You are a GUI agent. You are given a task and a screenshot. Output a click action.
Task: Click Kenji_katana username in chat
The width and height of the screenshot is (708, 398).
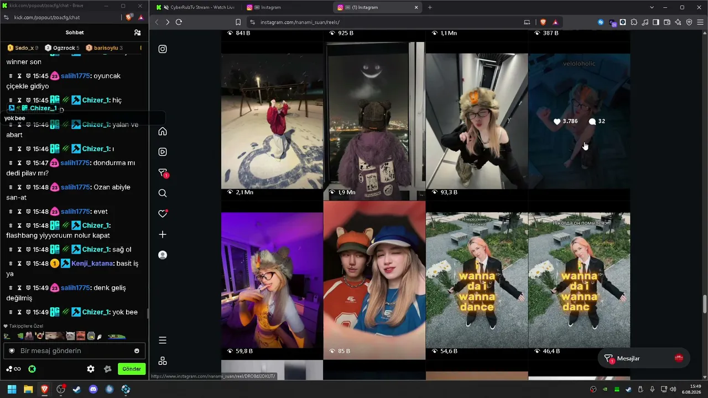click(92, 264)
